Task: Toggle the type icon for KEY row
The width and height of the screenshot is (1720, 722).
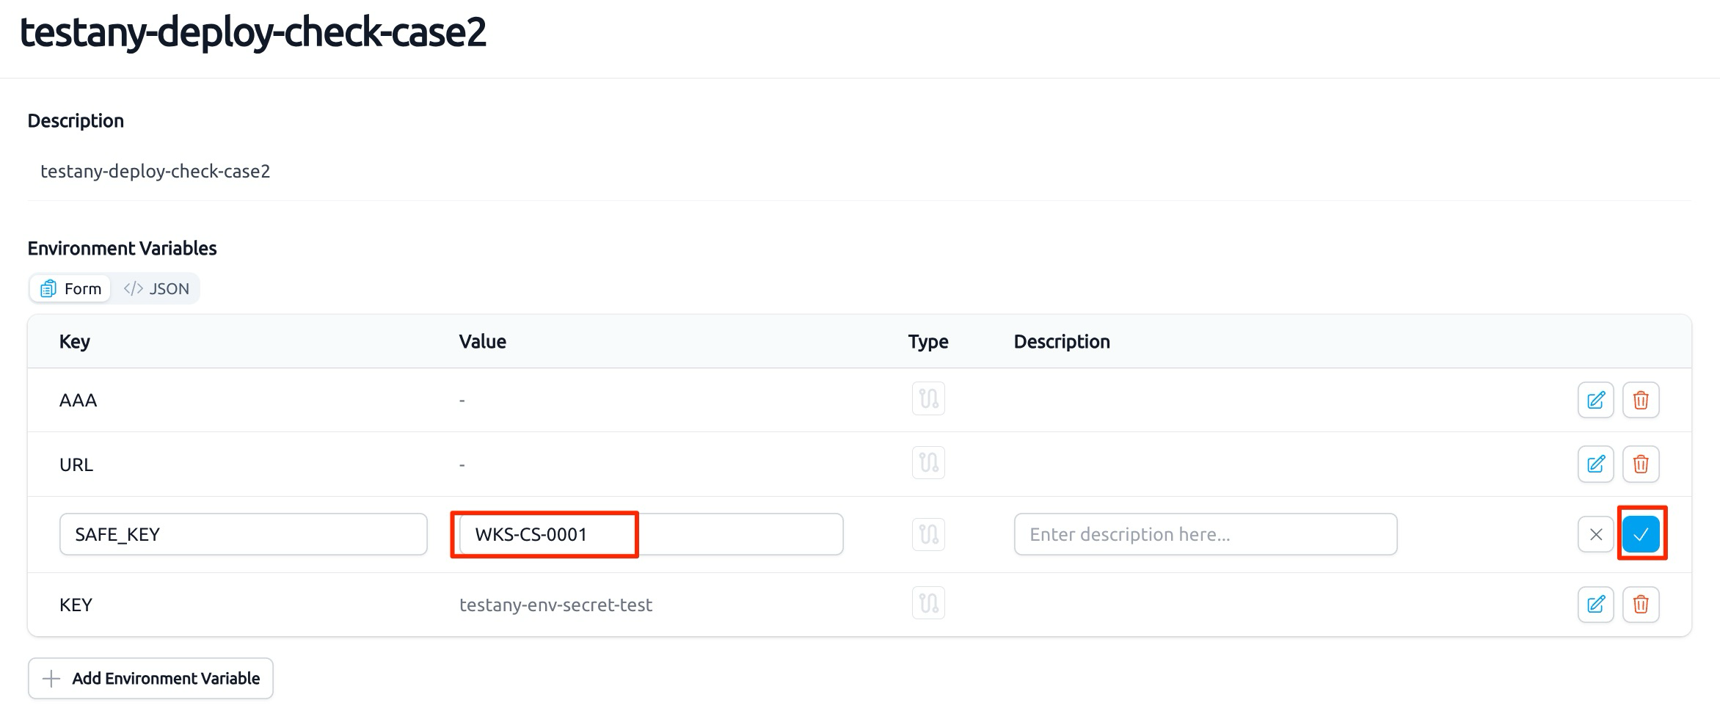Action: point(928,603)
